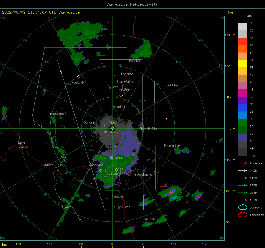
Task: Click the 80 value in dBZ legend
Action: click(251, 23)
